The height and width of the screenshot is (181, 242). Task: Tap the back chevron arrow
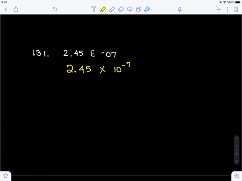[x=6, y=10]
